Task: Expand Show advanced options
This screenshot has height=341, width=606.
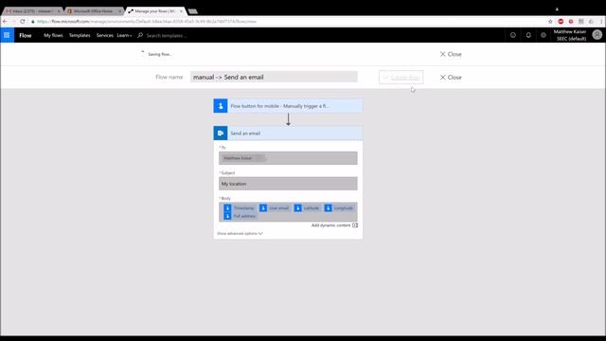Action: tap(240, 234)
